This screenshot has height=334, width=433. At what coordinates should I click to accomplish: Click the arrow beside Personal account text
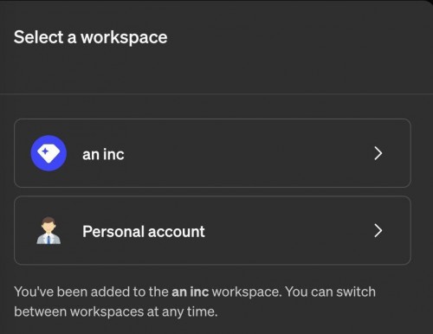coord(378,230)
